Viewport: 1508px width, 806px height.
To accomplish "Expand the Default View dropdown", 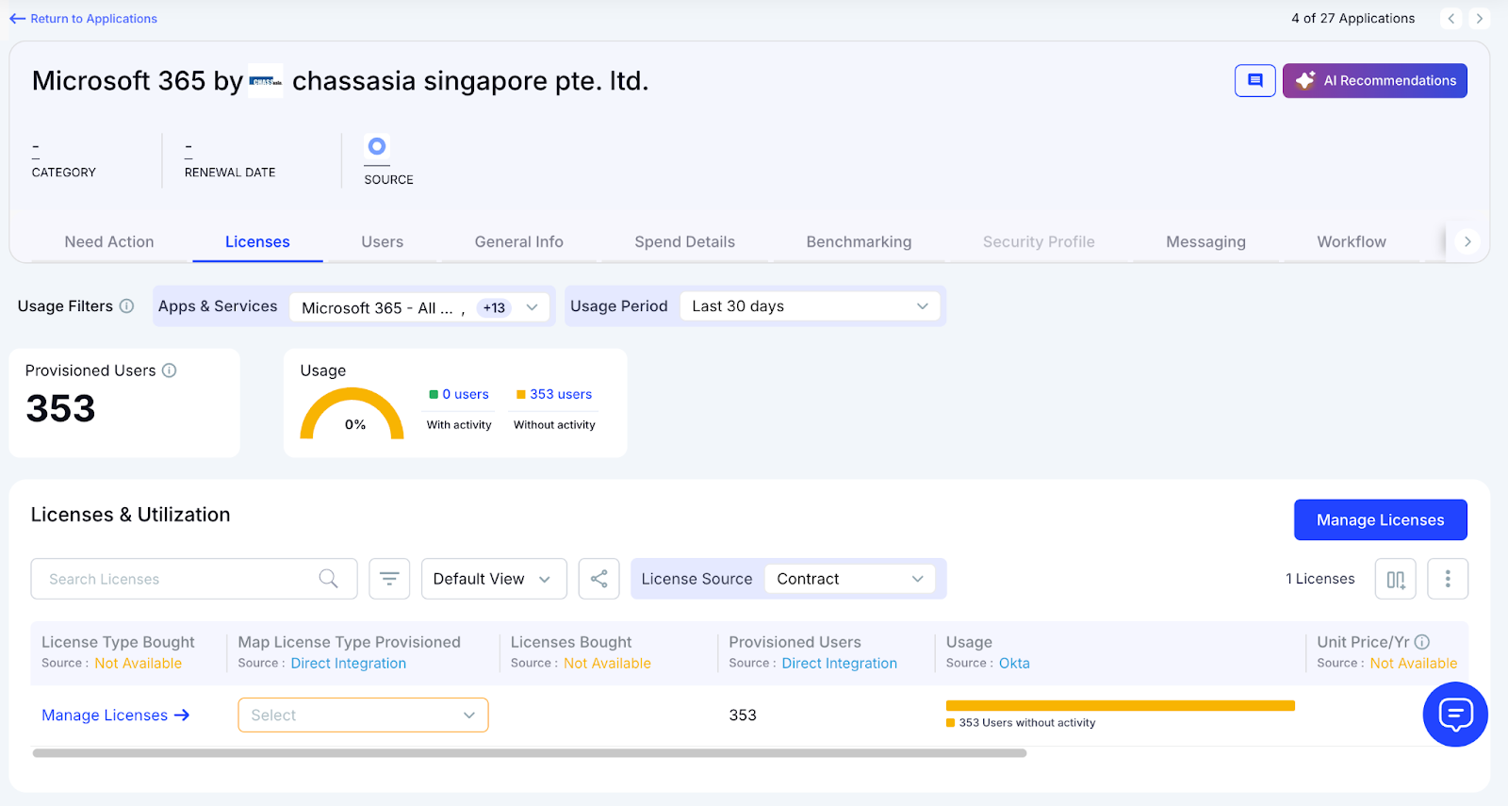I will 494,579.
